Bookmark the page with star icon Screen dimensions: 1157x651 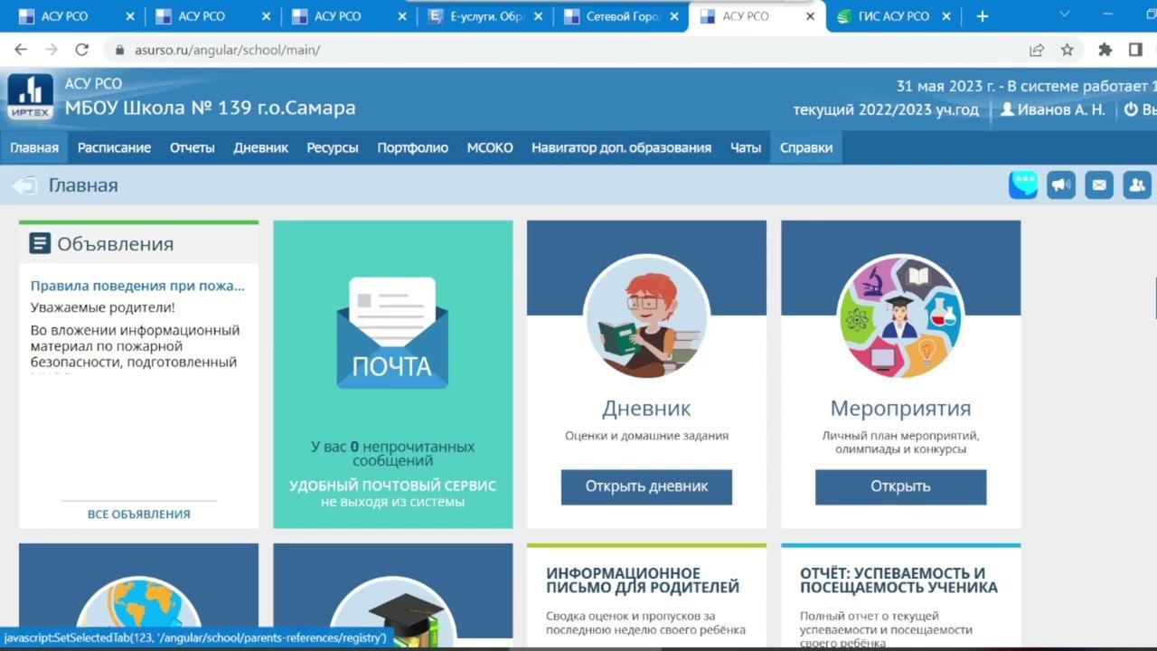[x=1068, y=50]
